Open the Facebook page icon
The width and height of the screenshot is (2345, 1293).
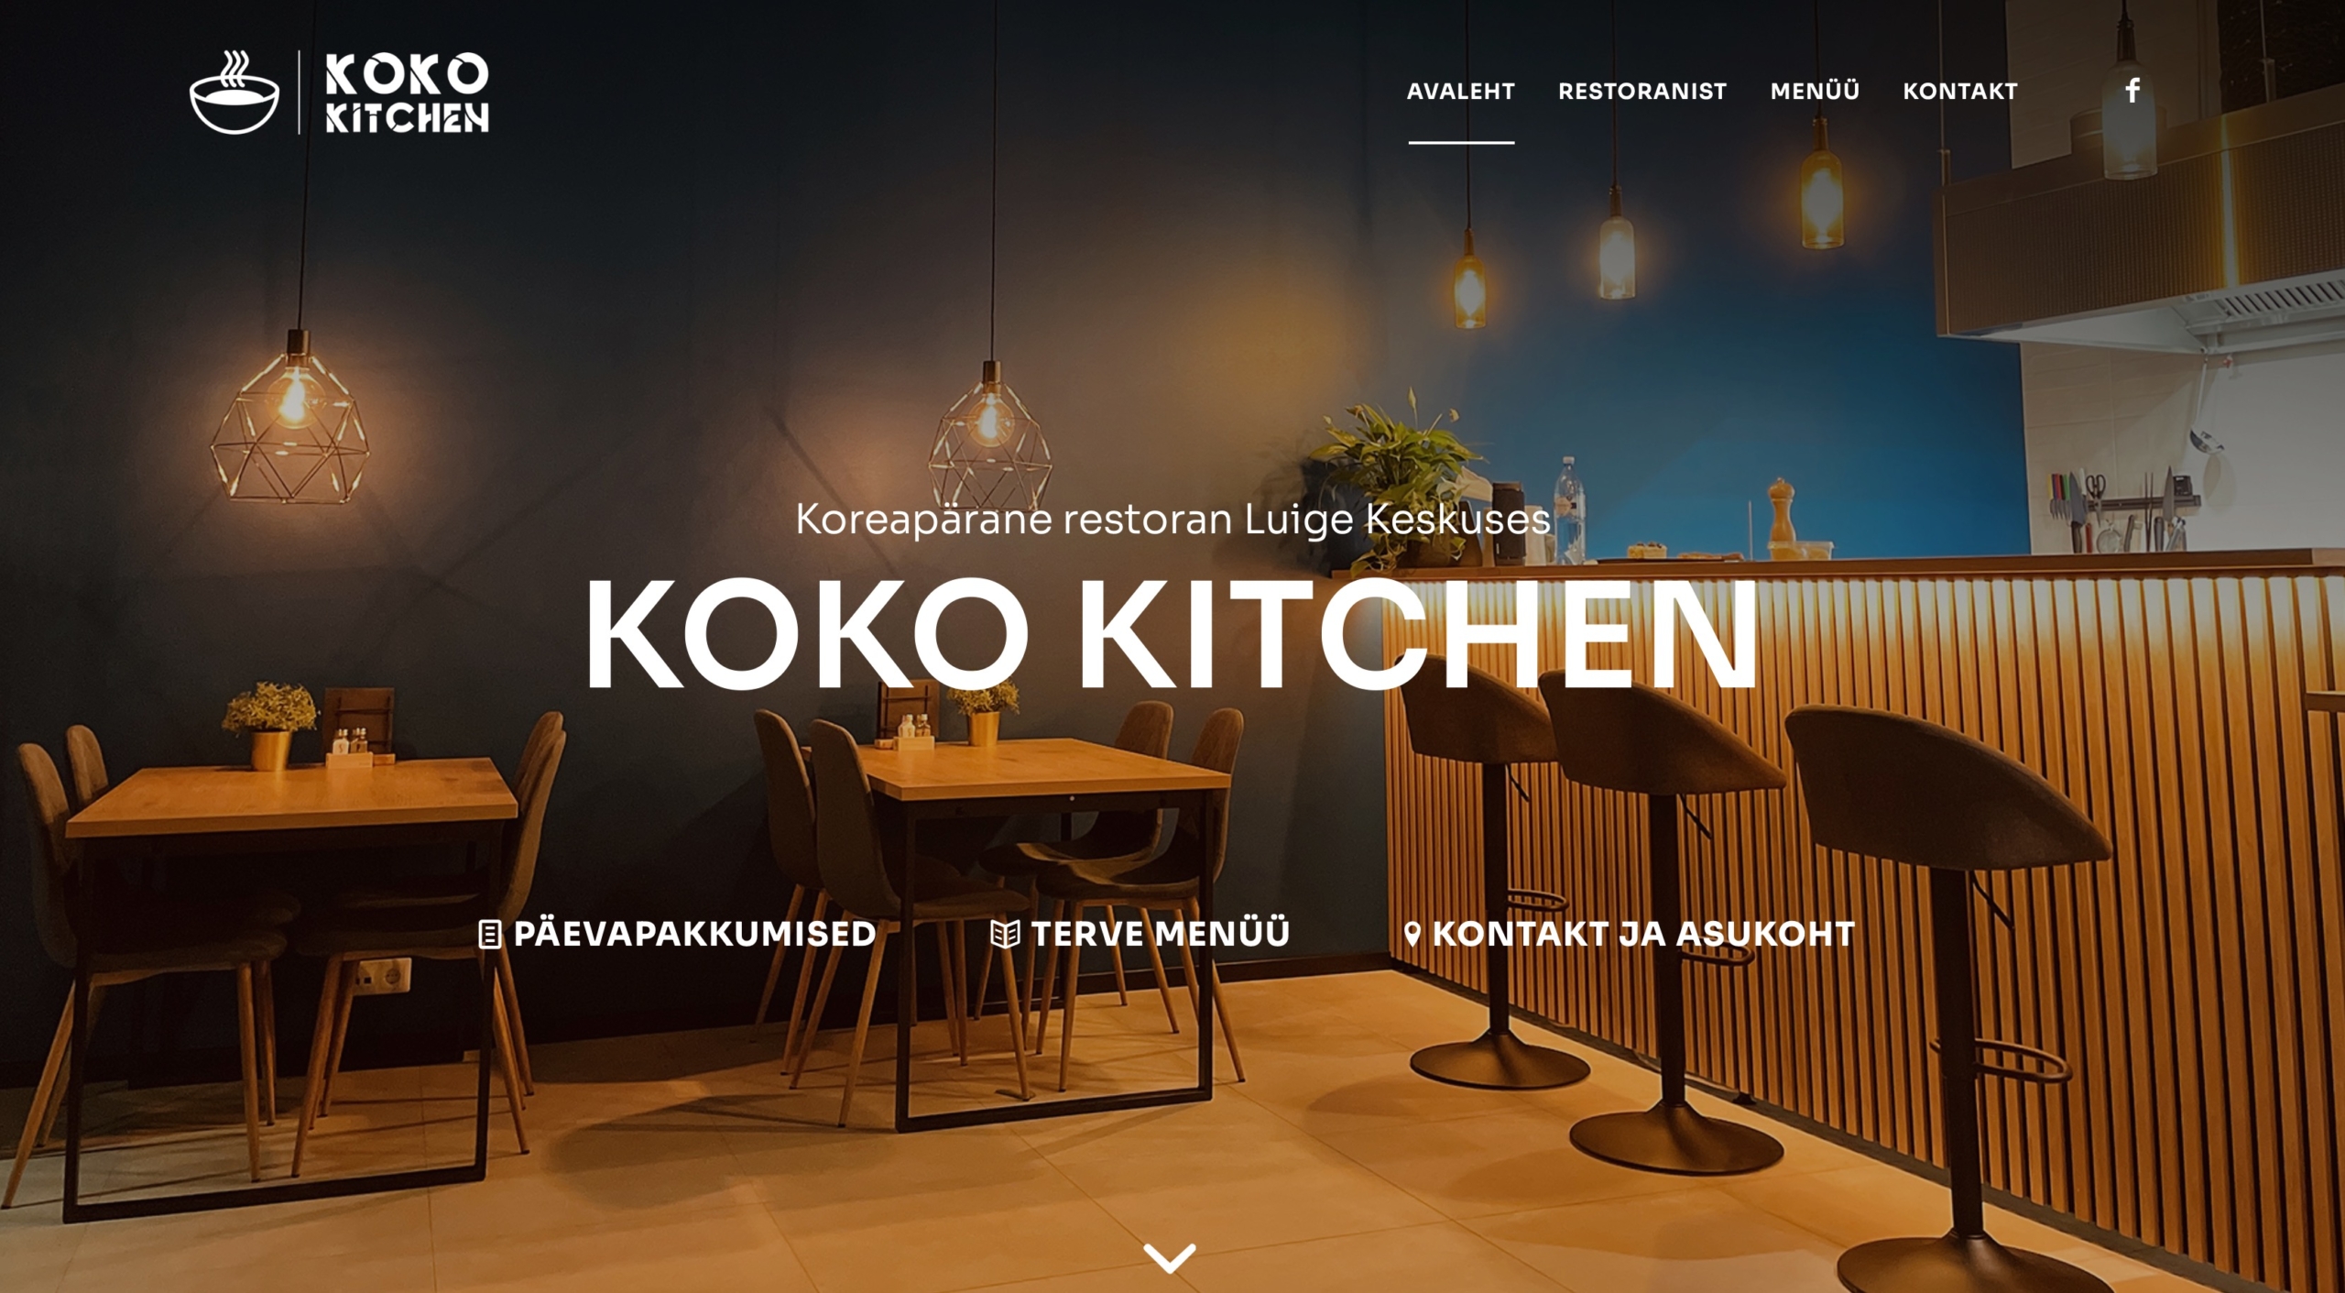[2132, 90]
